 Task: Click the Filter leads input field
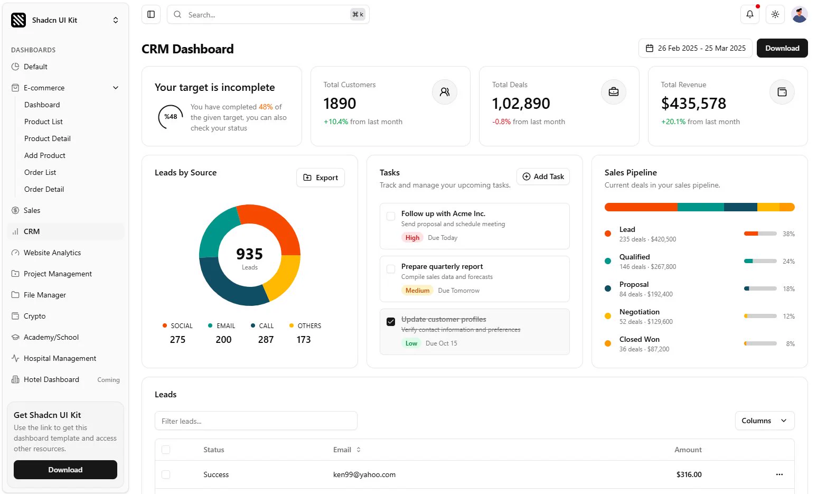(256, 421)
